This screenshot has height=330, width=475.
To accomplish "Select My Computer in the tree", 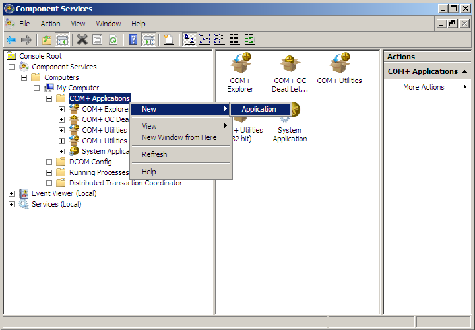I will pos(78,88).
